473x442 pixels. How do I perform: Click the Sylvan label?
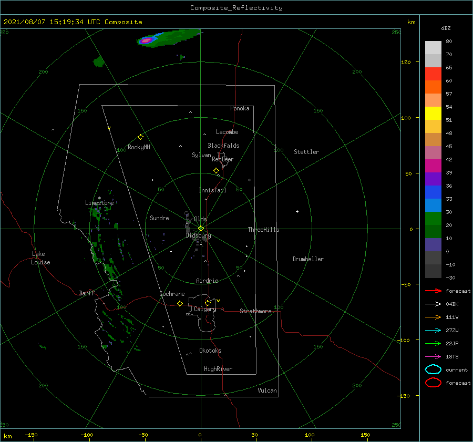(201, 155)
